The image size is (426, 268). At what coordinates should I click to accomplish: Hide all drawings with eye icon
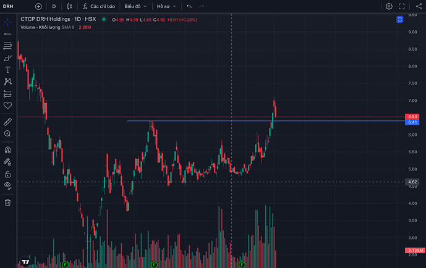tap(7, 185)
